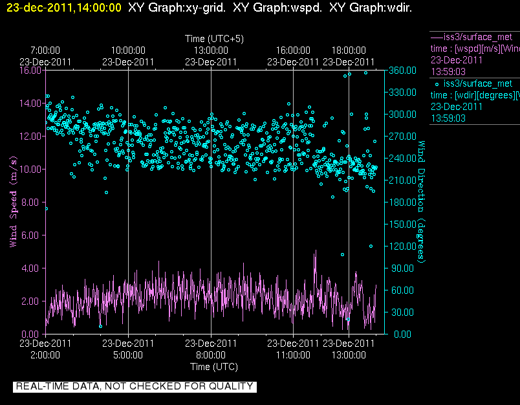This screenshot has width=520, height=405.
Task: Click the bottom axis 2:00:00 tick label
Action: click(x=45, y=355)
